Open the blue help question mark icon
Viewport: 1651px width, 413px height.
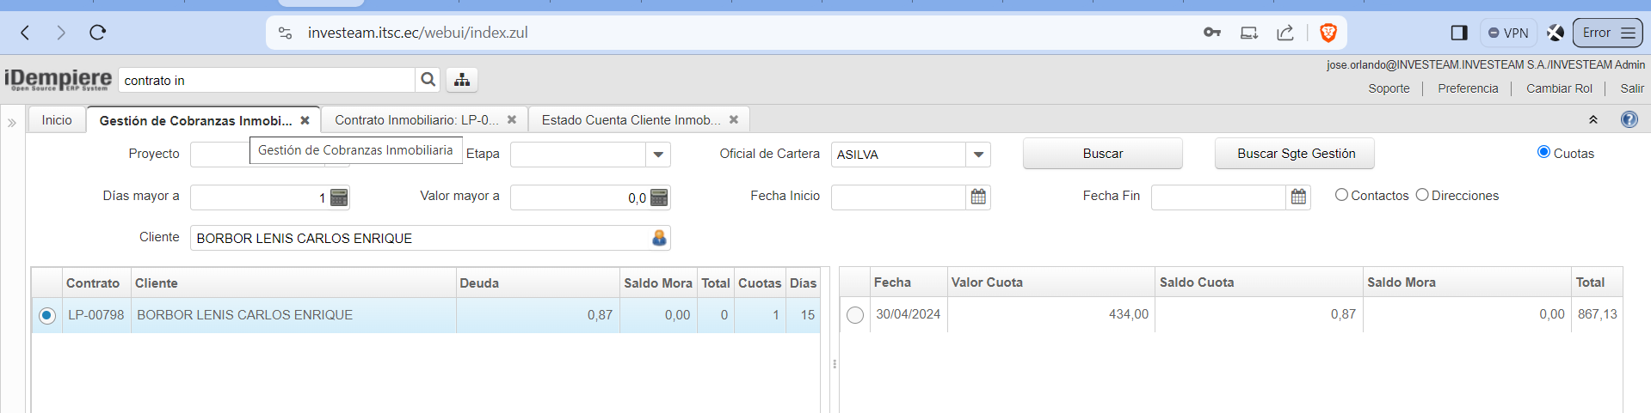(x=1629, y=119)
